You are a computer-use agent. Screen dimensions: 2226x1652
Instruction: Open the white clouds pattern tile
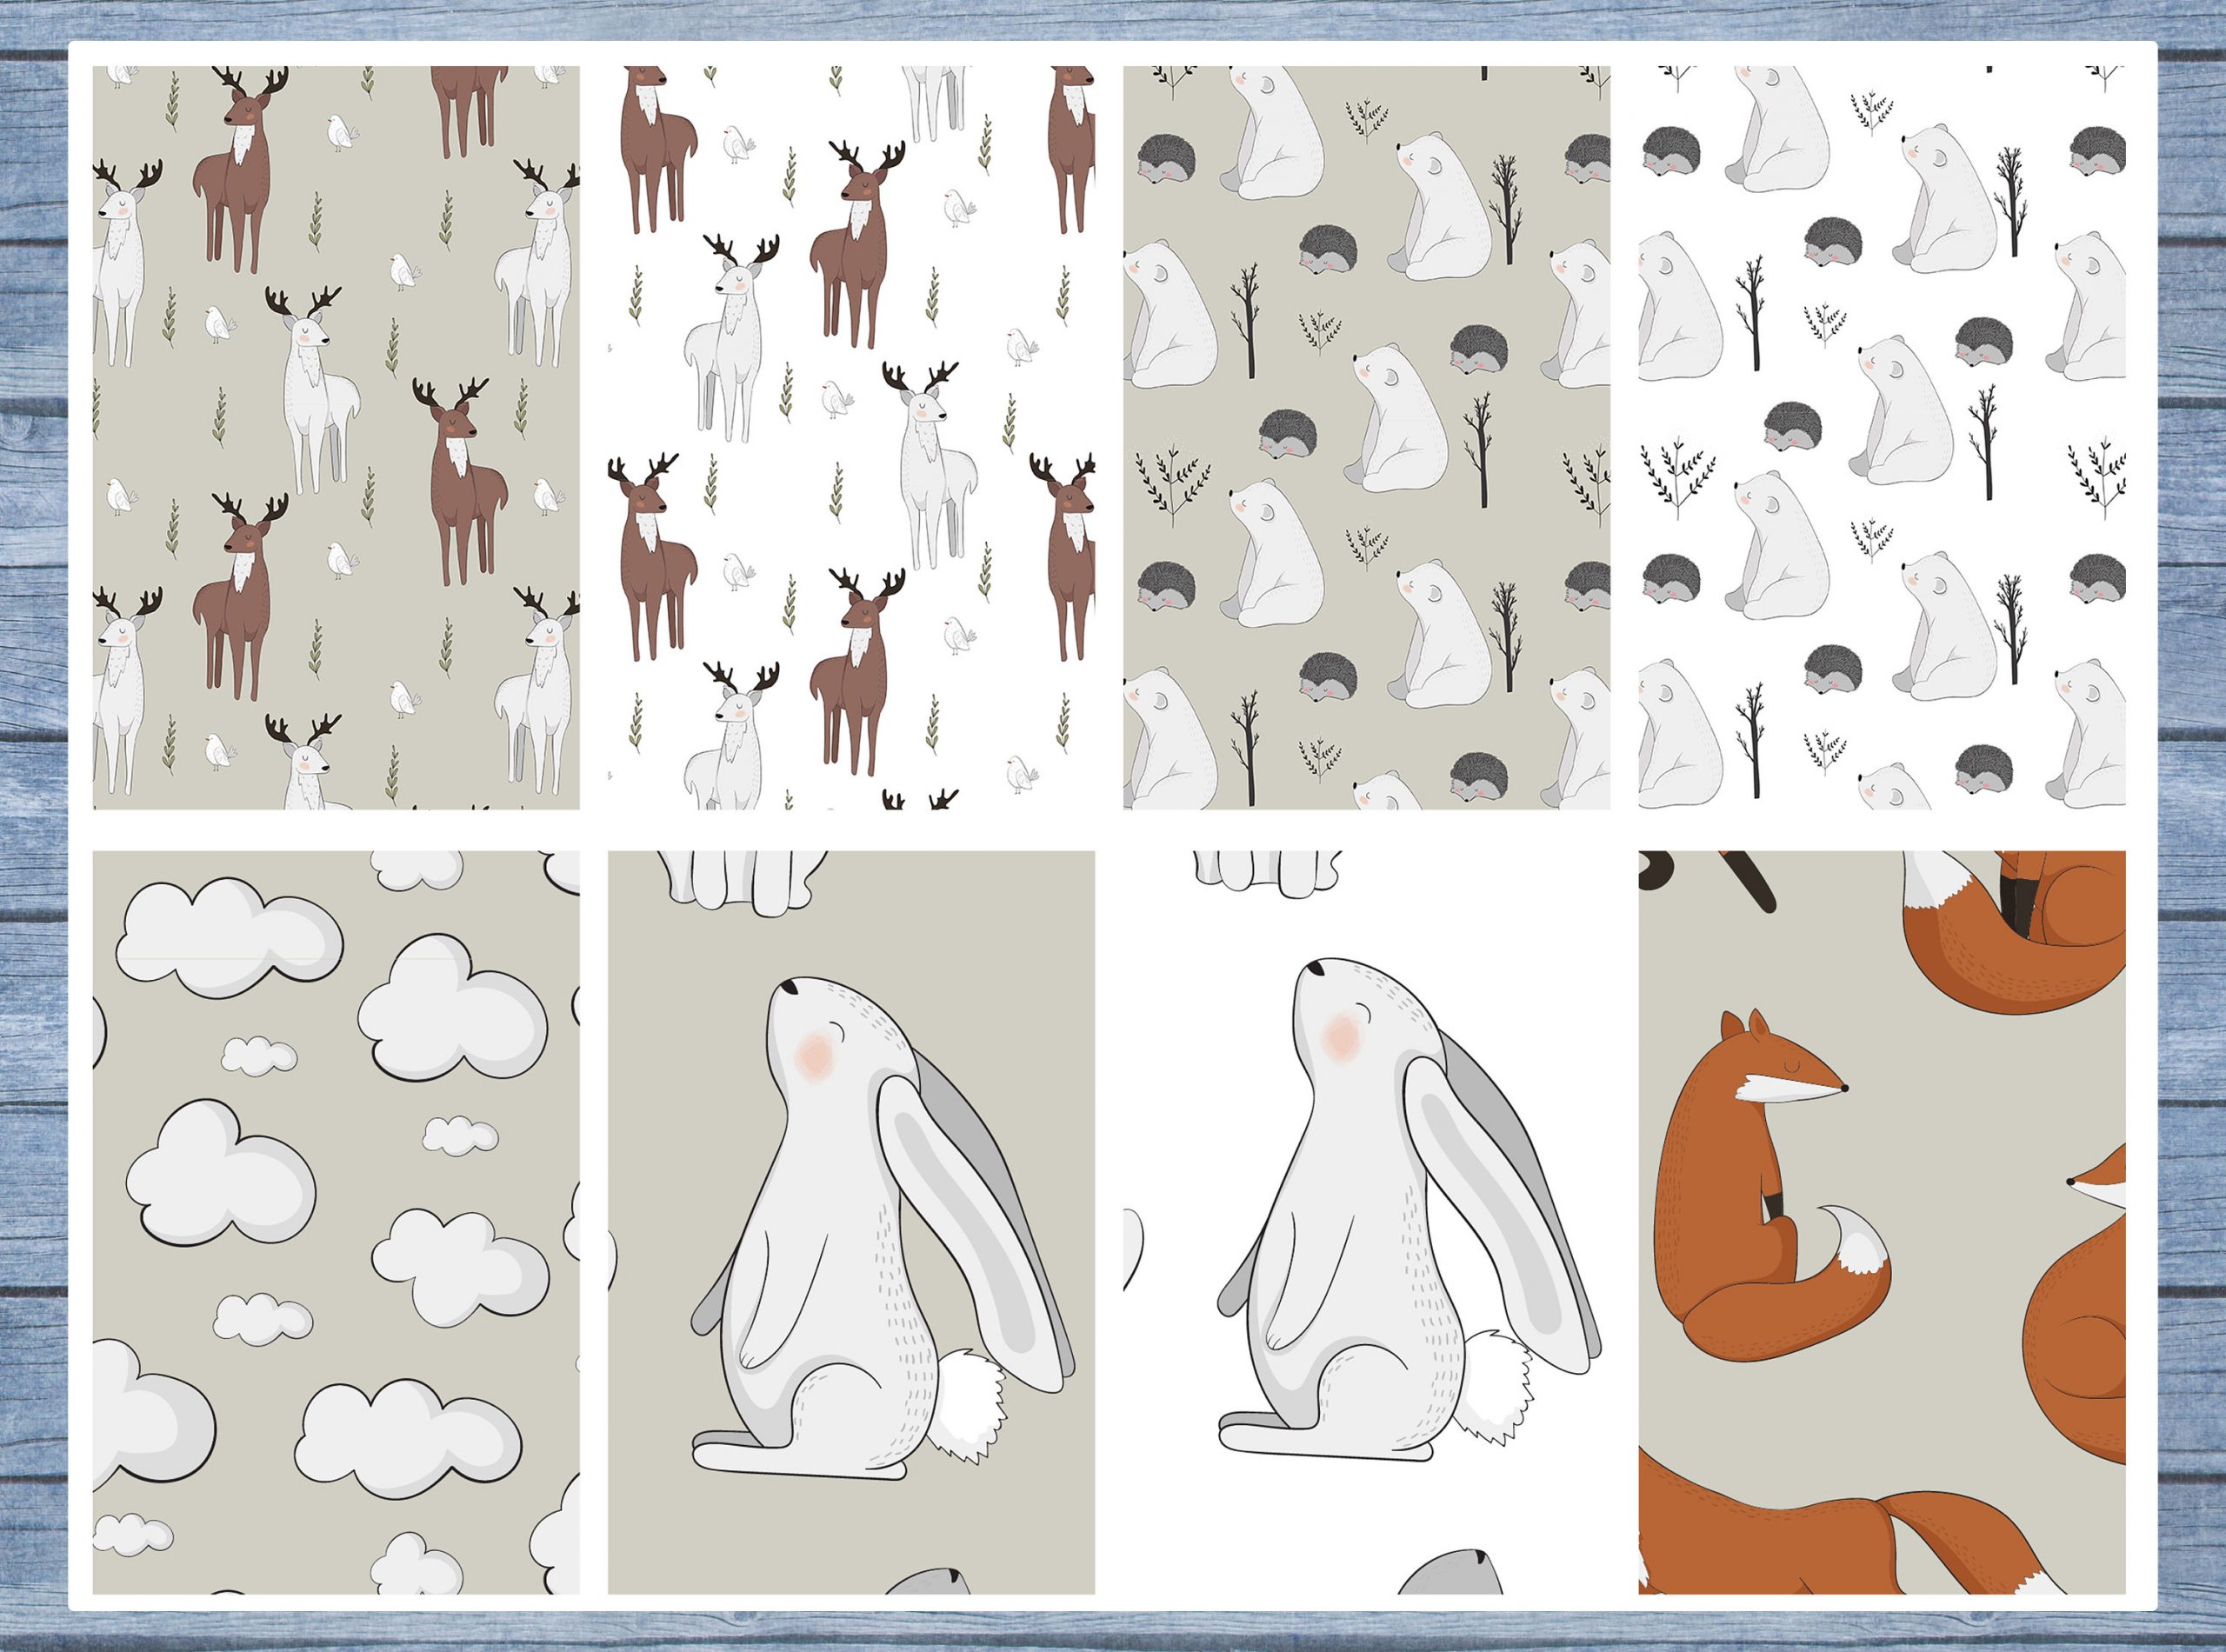point(336,1222)
